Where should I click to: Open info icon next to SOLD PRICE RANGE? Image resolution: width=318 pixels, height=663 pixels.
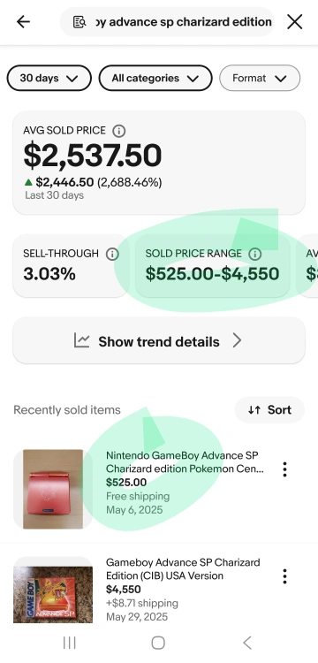tap(254, 254)
